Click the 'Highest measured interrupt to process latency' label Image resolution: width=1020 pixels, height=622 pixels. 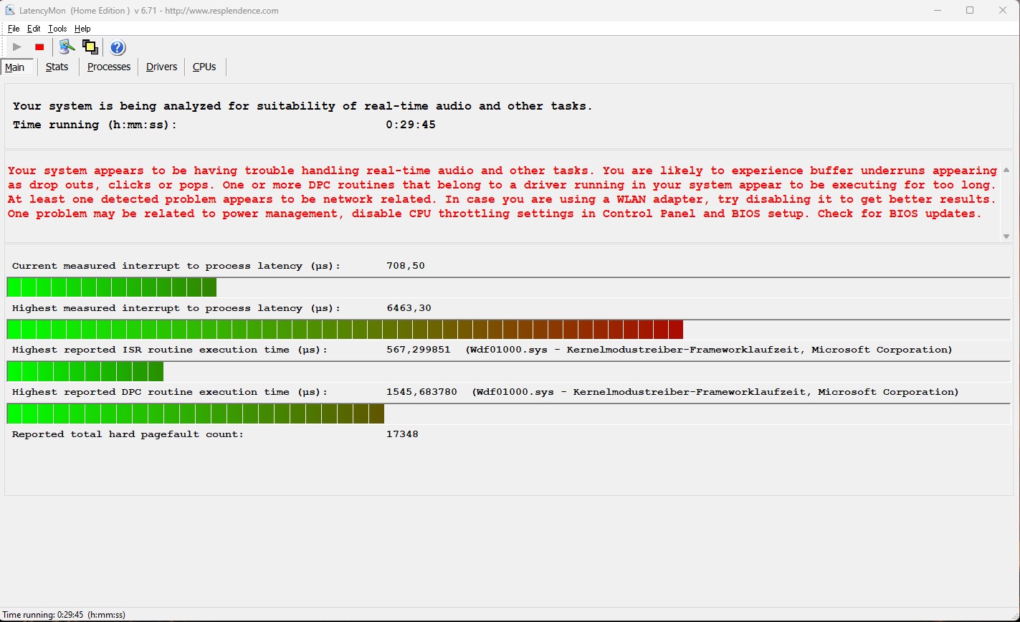176,308
